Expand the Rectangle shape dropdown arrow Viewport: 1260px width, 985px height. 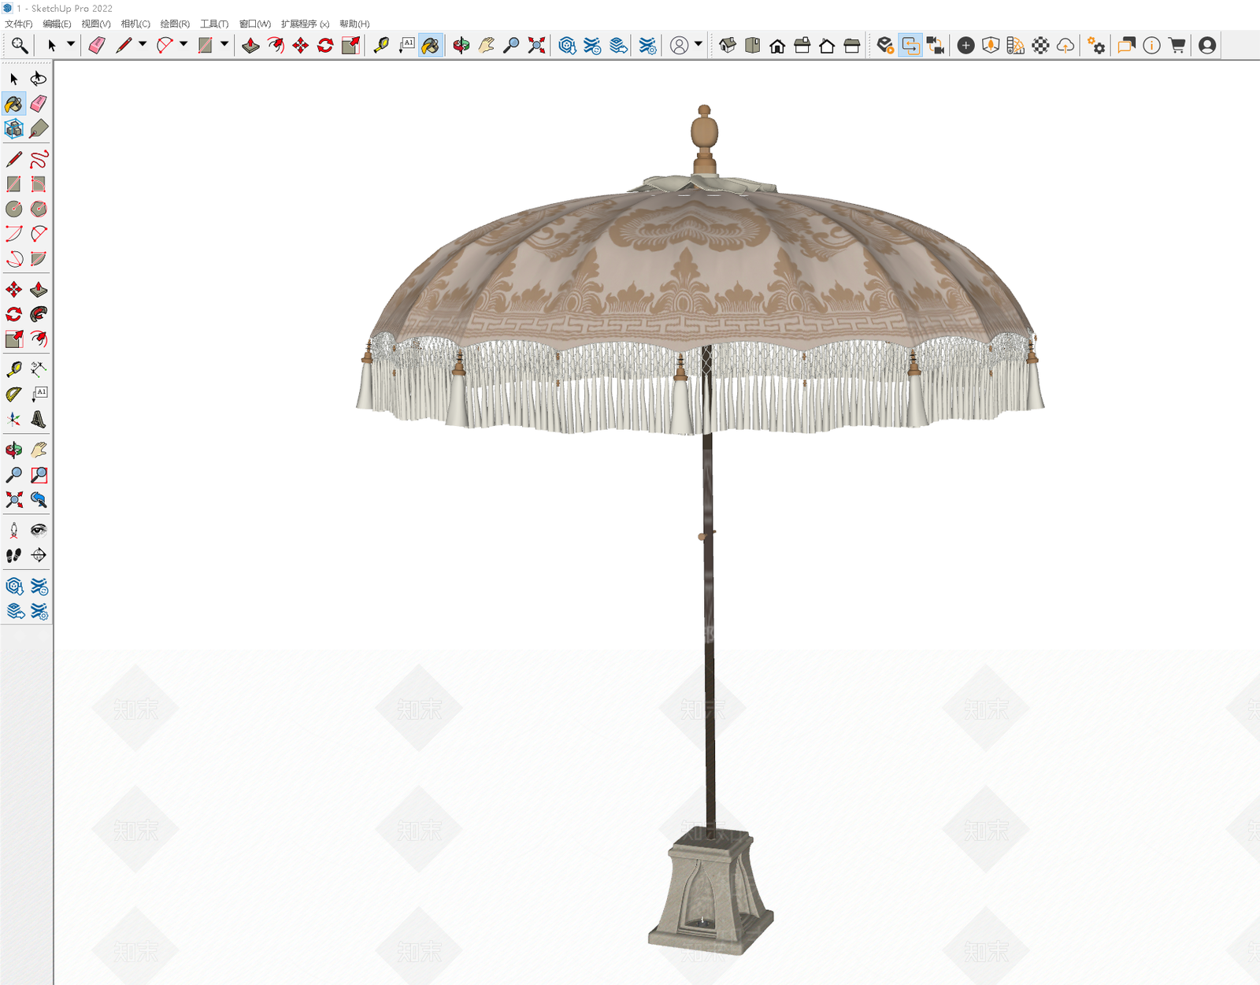point(224,45)
